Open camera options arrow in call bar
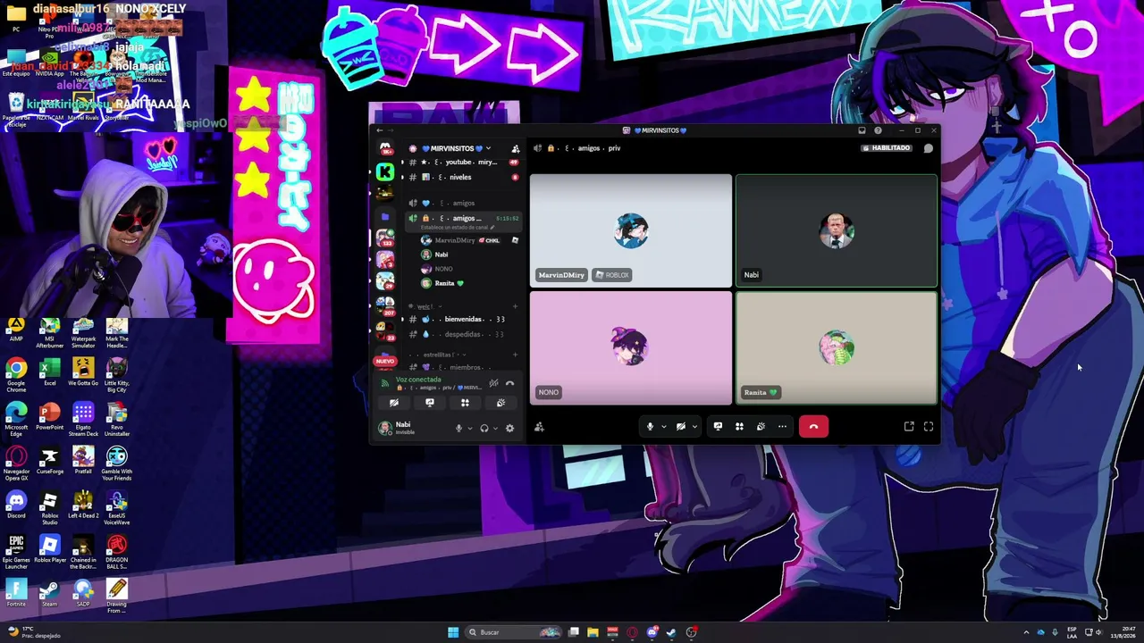 (x=694, y=427)
